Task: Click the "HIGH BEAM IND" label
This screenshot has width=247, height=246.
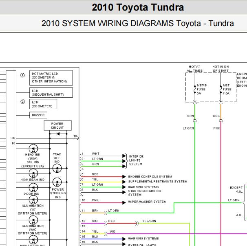Action: click(x=33, y=180)
